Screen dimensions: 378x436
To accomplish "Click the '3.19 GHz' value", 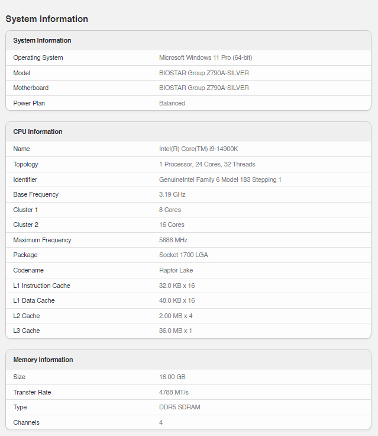I will click(172, 195).
